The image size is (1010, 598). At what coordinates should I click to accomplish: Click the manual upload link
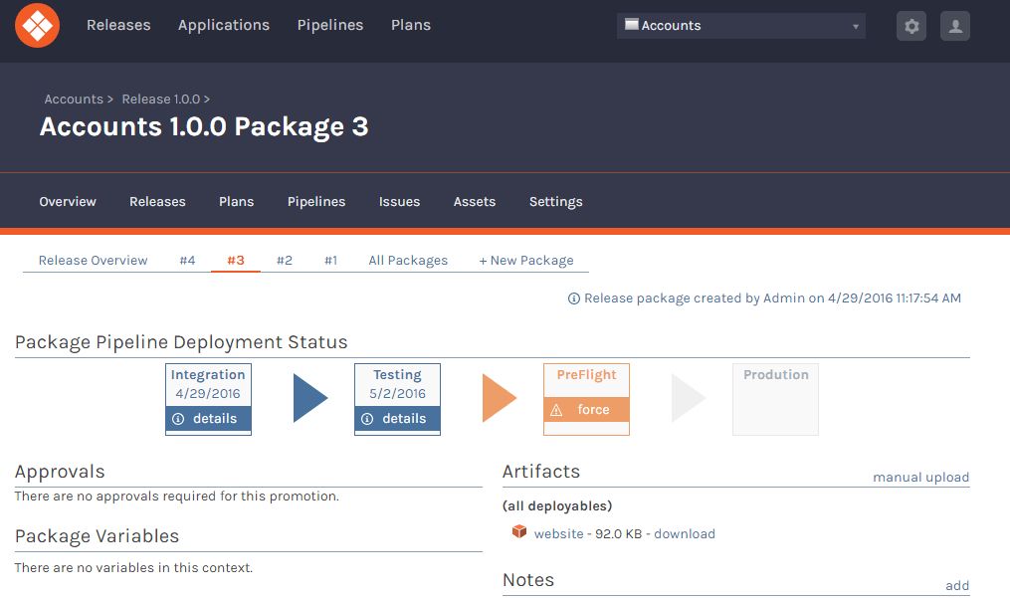coord(920,477)
